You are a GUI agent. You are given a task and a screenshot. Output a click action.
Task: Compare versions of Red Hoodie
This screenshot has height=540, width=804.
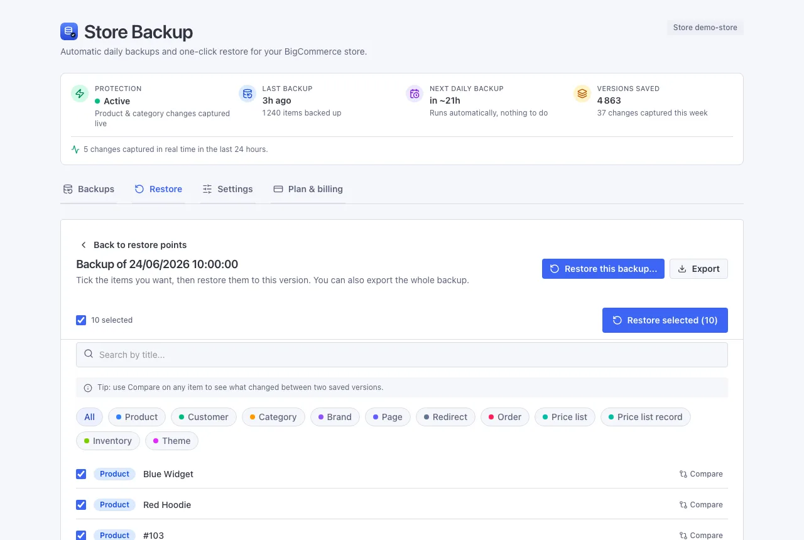tap(701, 505)
